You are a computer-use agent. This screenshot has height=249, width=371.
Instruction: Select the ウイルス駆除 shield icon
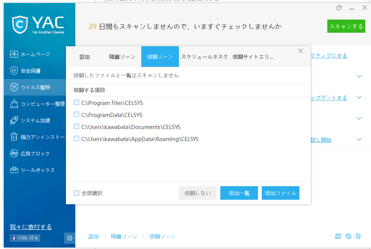point(14,87)
